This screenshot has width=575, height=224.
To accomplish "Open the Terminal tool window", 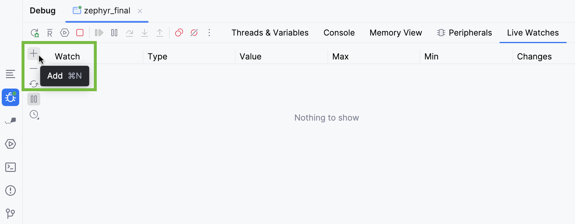I will pyautogui.click(x=10, y=167).
